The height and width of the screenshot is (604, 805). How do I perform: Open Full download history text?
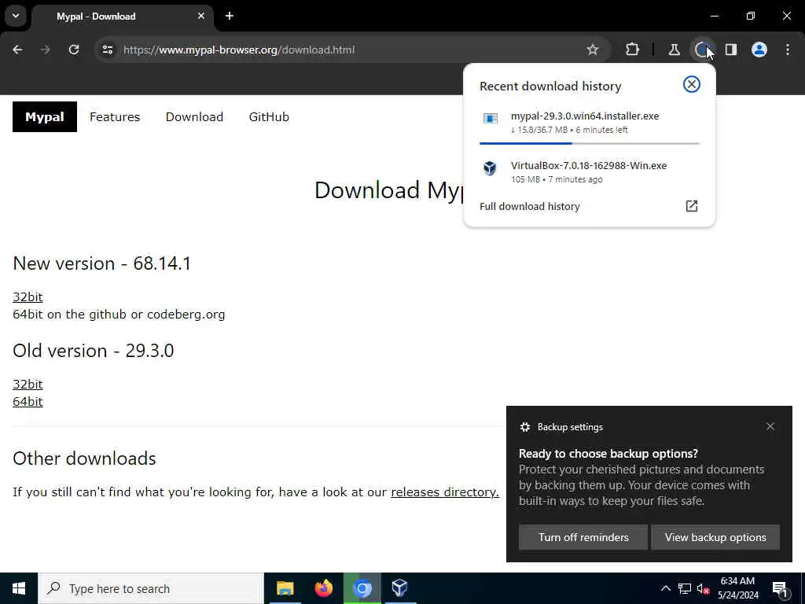(x=529, y=207)
